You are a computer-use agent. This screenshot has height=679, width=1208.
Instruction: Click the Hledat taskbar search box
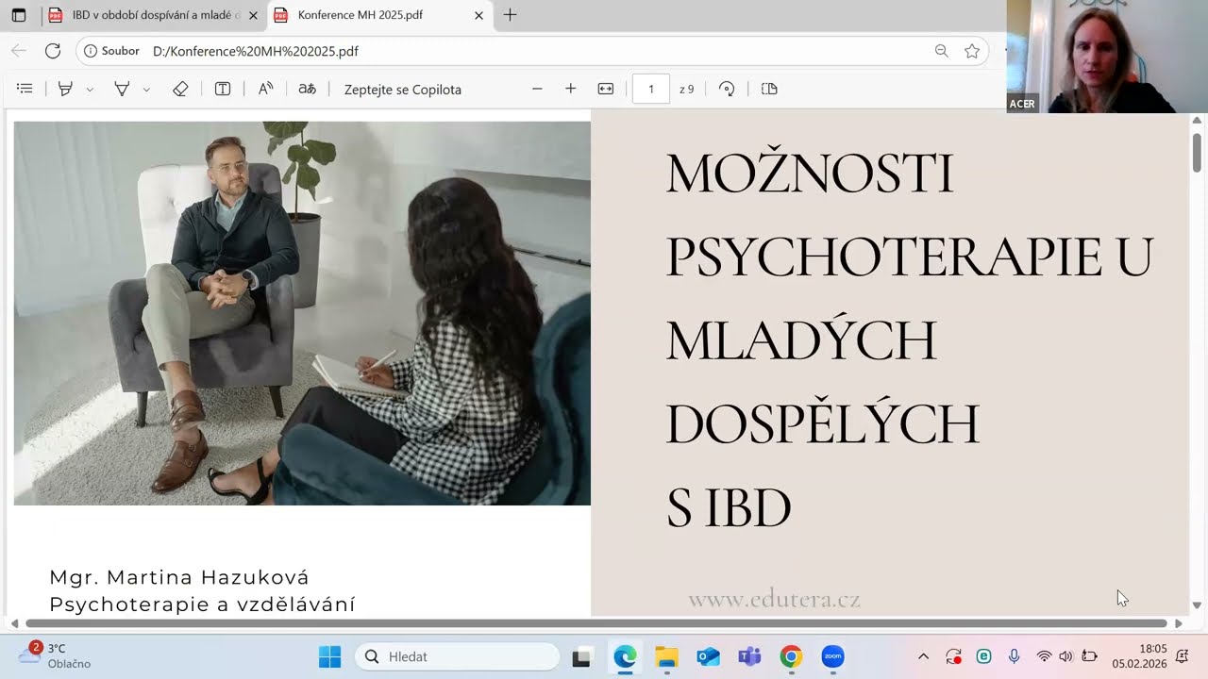point(457,657)
